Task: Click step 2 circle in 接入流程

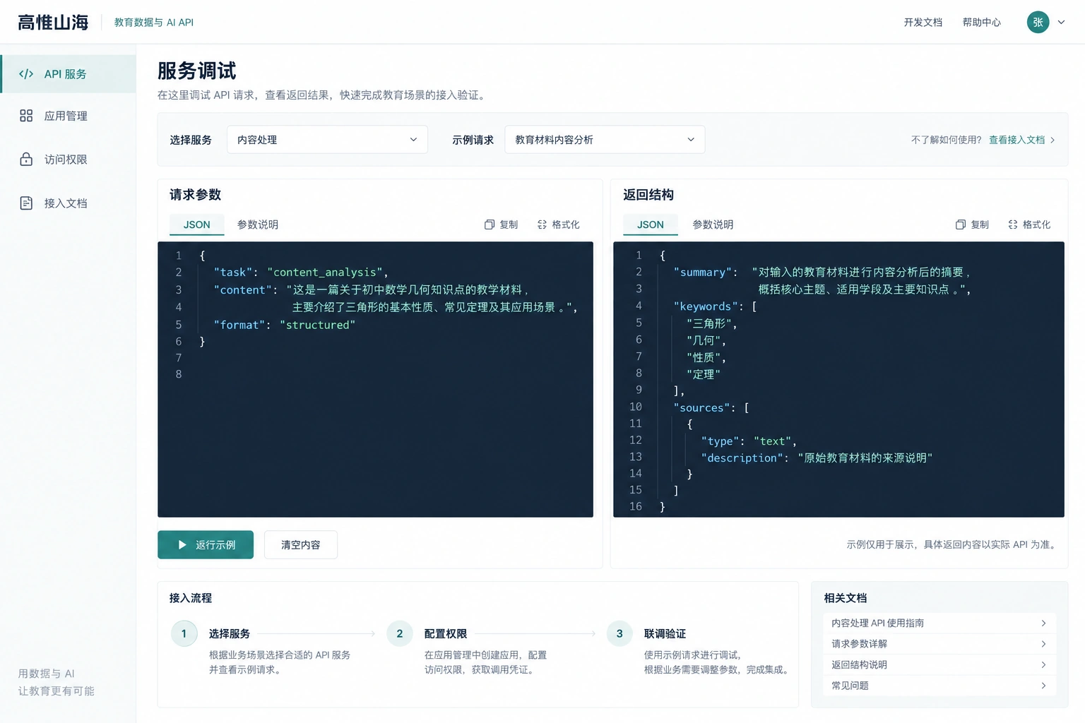Action: 399,633
